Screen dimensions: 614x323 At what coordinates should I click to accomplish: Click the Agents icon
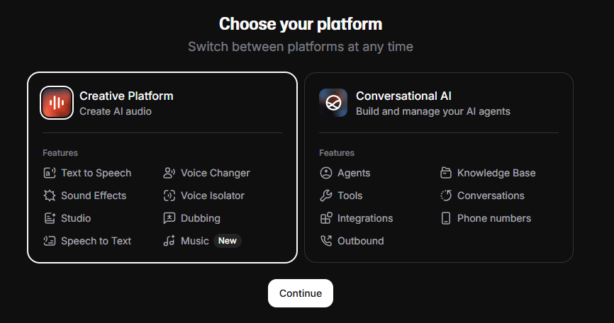[x=326, y=173]
